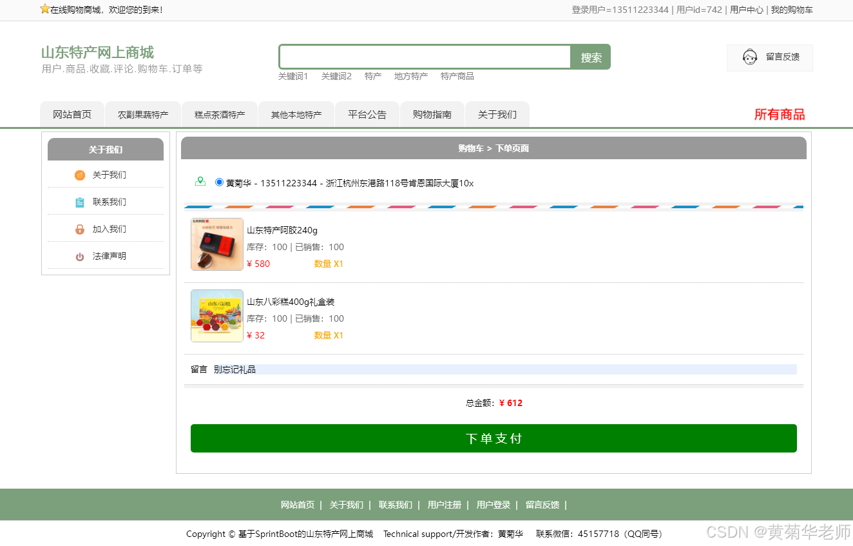Click the 山东特产网上商城 site title

(97, 52)
